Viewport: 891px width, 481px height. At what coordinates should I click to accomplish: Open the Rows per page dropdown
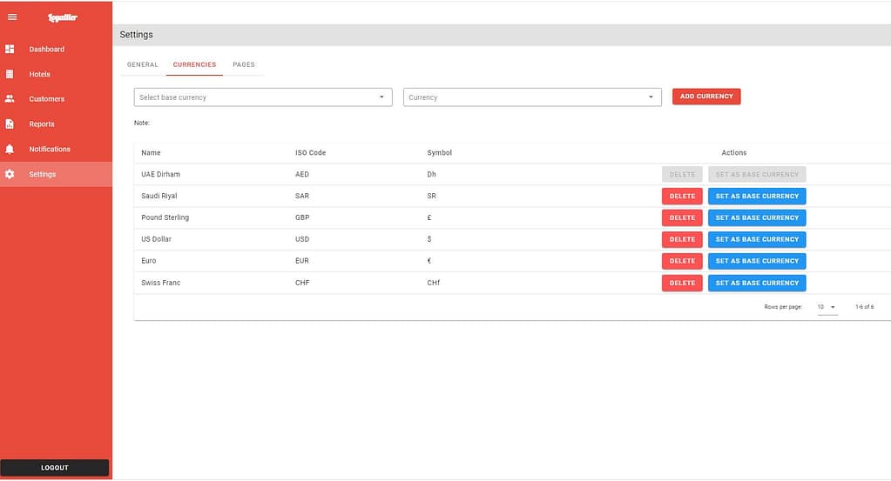point(827,307)
